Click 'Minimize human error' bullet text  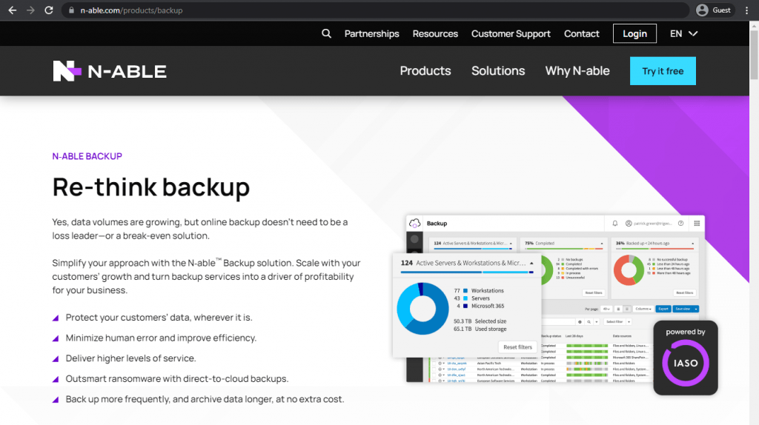[x=161, y=338]
